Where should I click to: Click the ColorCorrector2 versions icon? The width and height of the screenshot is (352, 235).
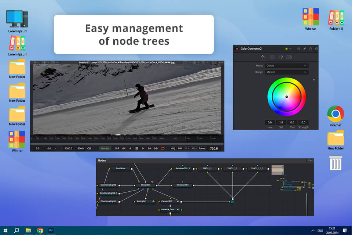pos(298,48)
